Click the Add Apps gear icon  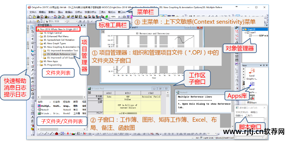pos(252,98)
